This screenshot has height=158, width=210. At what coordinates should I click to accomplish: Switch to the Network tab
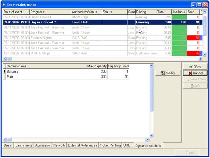59,145
